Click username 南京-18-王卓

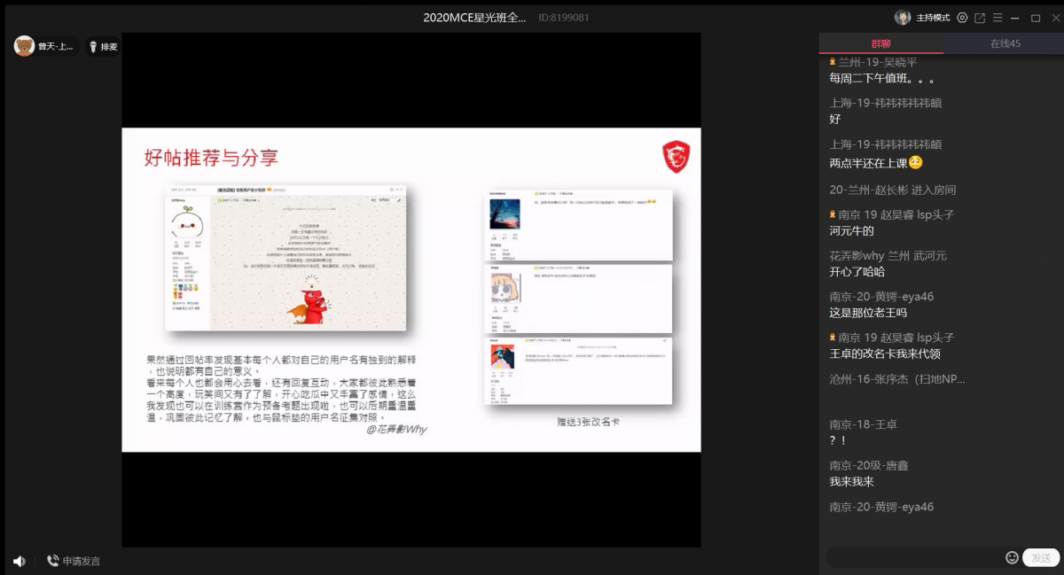[863, 424]
